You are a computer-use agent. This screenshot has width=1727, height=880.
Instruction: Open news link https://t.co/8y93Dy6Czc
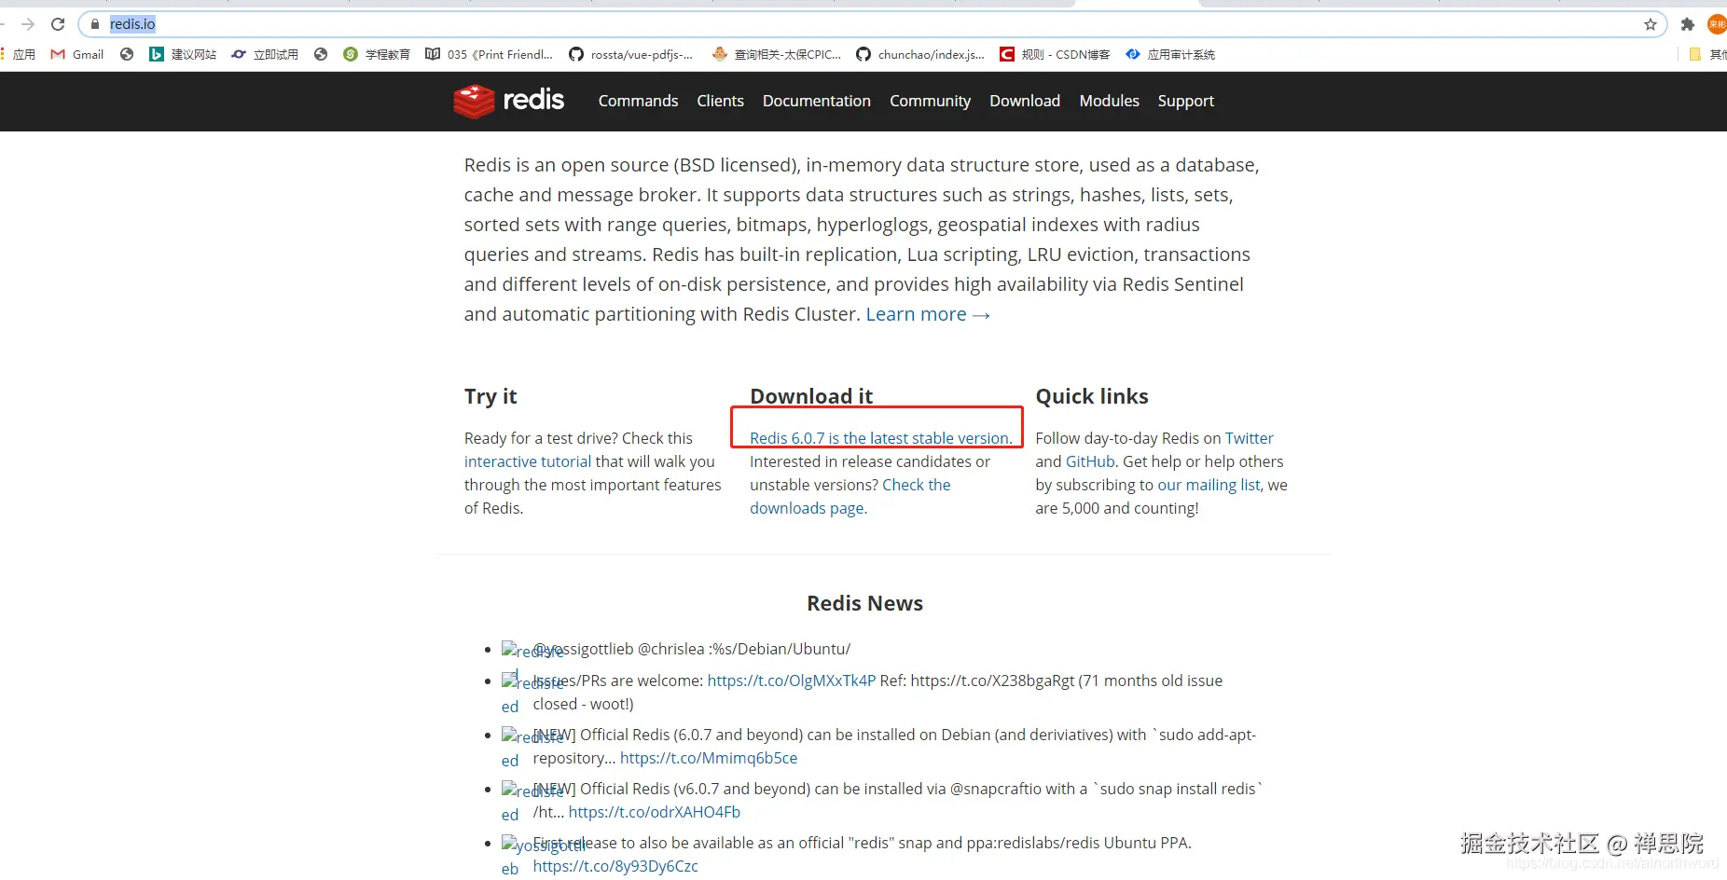coord(615,866)
